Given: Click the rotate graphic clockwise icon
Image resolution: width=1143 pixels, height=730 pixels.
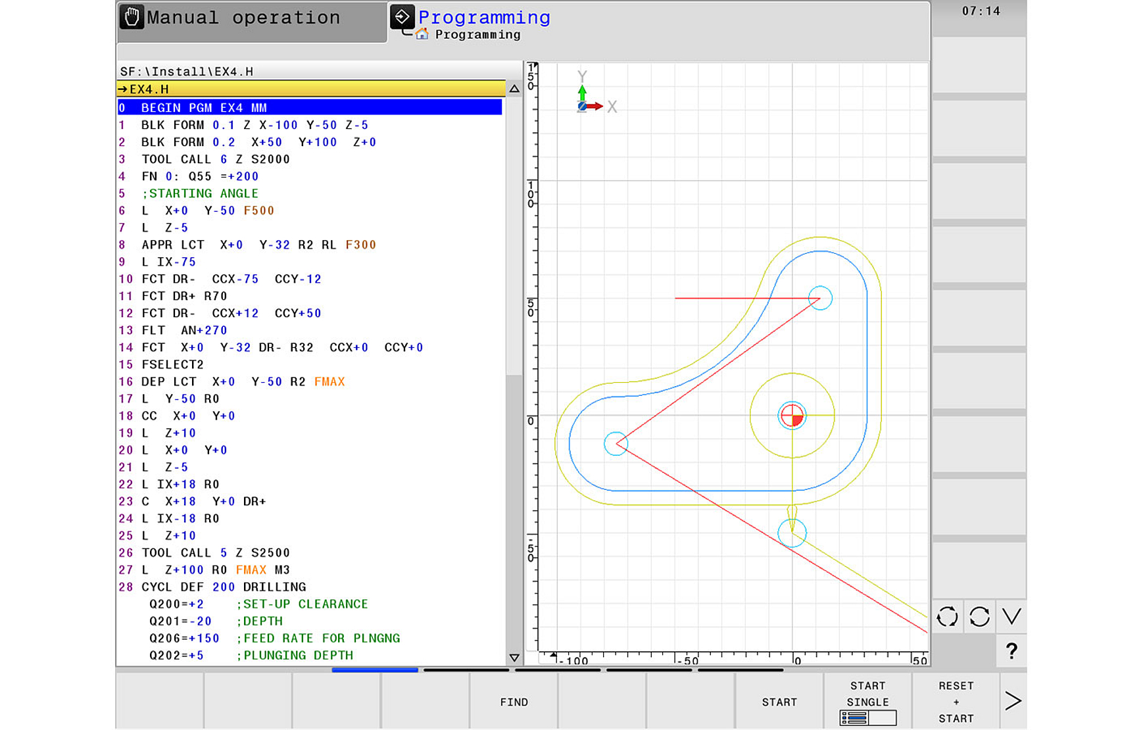Looking at the screenshot, I should tap(979, 617).
